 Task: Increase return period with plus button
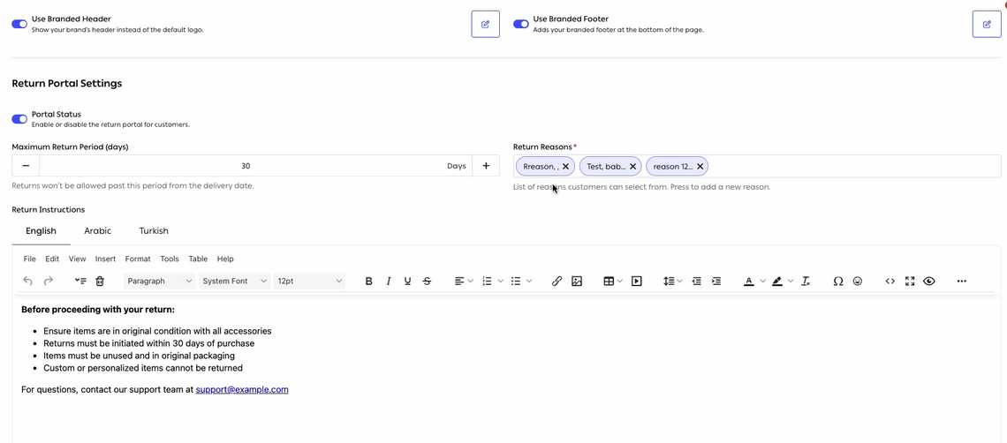pyautogui.click(x=486, y=166)
